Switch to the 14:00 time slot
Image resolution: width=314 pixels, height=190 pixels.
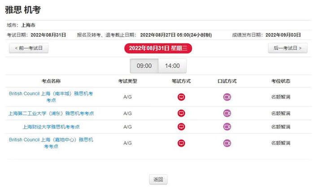172,66
